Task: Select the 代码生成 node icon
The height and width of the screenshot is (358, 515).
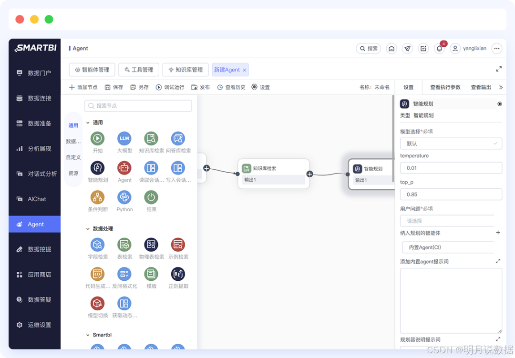Action: tap(98, 274)
